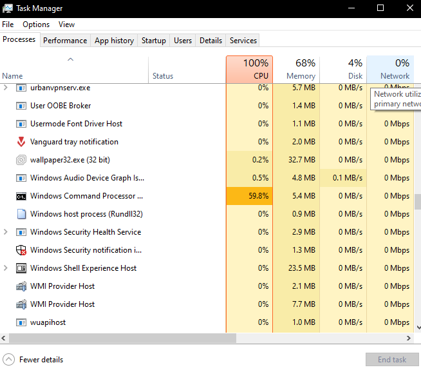Image resolution: width=421 pixels, height=372 pixels.
Task: Click the Windows Security notification shield icon
Action: point(21,250)
